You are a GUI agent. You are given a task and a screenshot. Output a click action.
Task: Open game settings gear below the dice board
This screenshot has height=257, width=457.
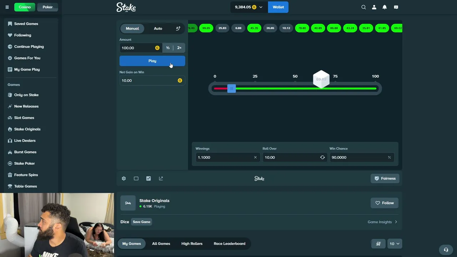click(124, 178)
